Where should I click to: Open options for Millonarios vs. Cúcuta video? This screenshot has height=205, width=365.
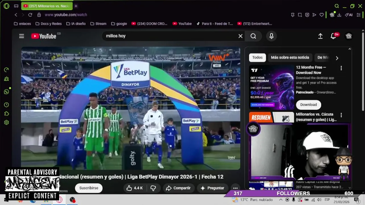pyautogui.click(x=341, y=115)
